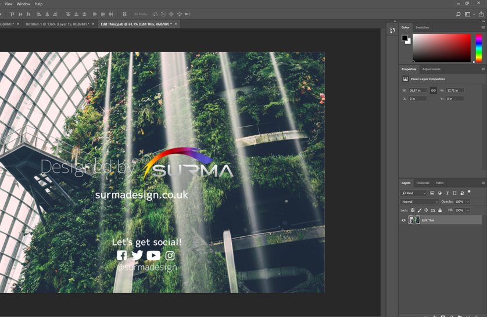The height and width of the screenshot is (317, 487).
Task: Open the Normal blend mode dropdown
Action: click(419, 201)
